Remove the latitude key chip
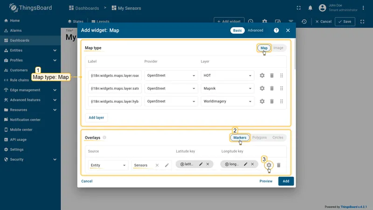The width and height of the screenshot is (373, 210). (207, 164)
